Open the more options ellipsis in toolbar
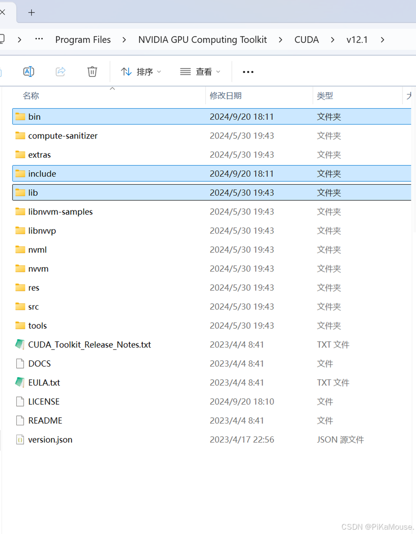416x534 pixels. pyautogui.click(x=248, y=72)
